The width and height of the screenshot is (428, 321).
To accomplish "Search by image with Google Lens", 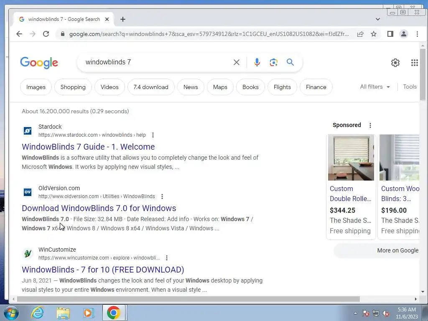I will (273, 62).
